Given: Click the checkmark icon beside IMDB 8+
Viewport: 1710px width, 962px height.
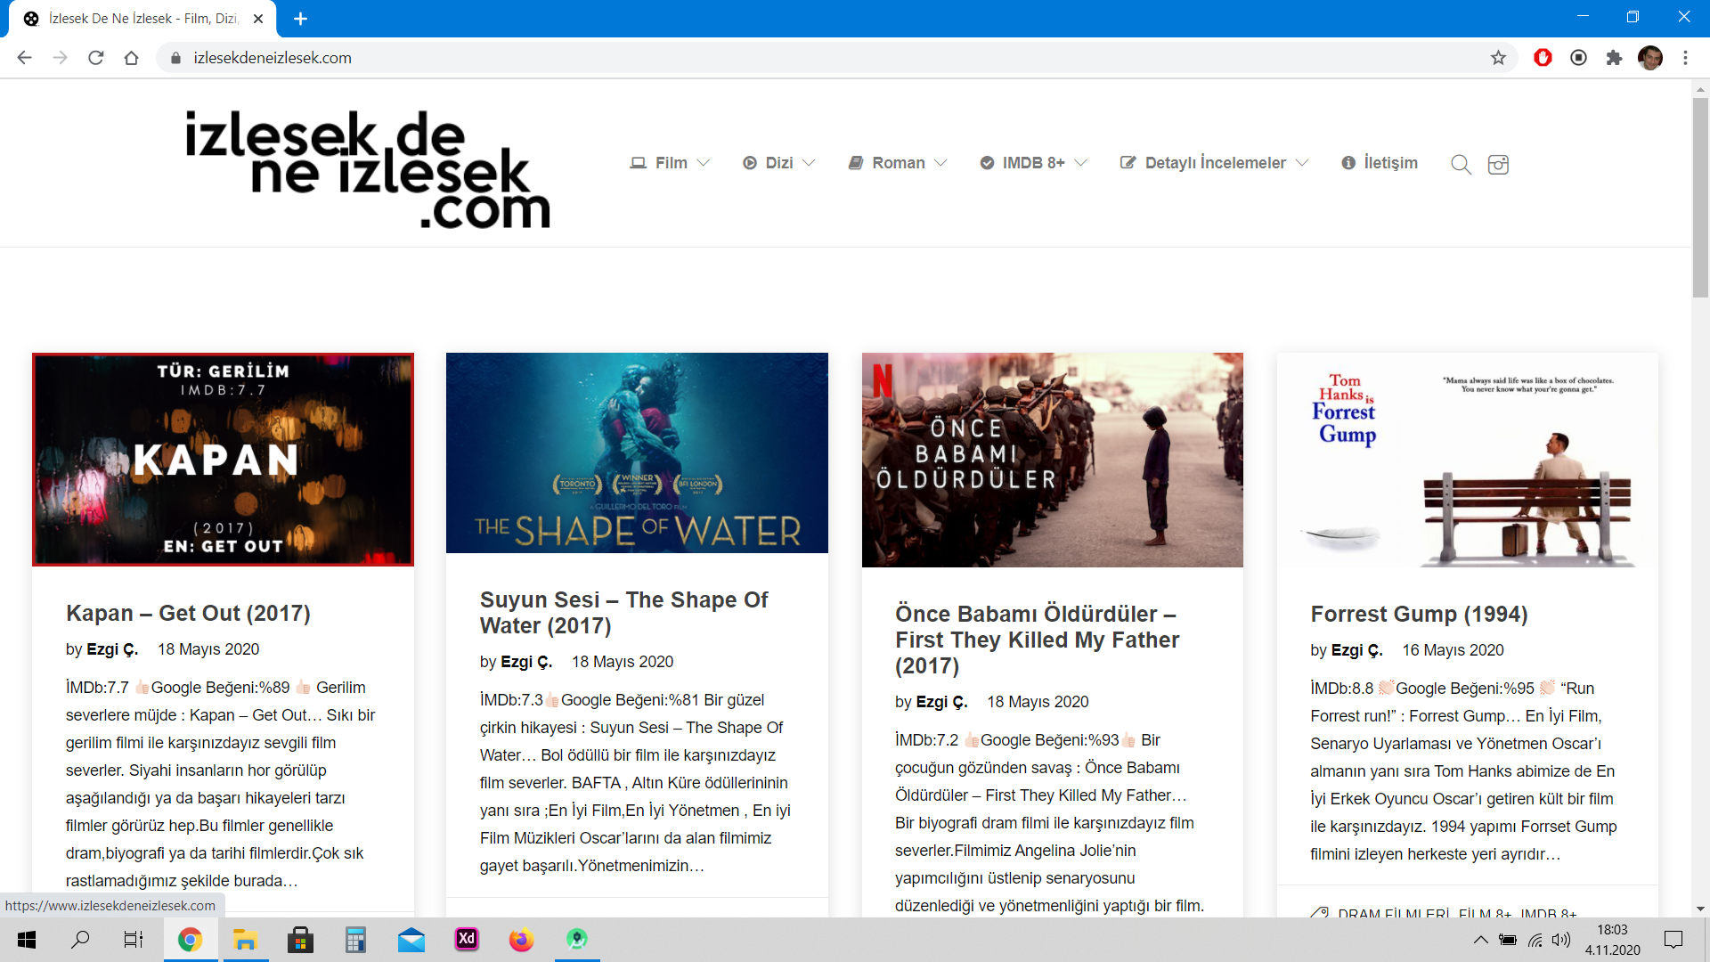Looking at the screenshot, I should (987, 163).
